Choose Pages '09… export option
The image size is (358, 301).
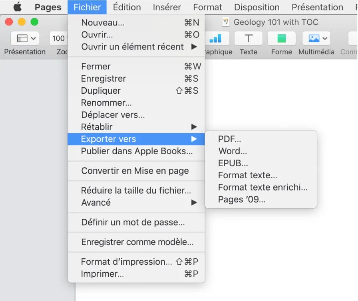[241, 199]
